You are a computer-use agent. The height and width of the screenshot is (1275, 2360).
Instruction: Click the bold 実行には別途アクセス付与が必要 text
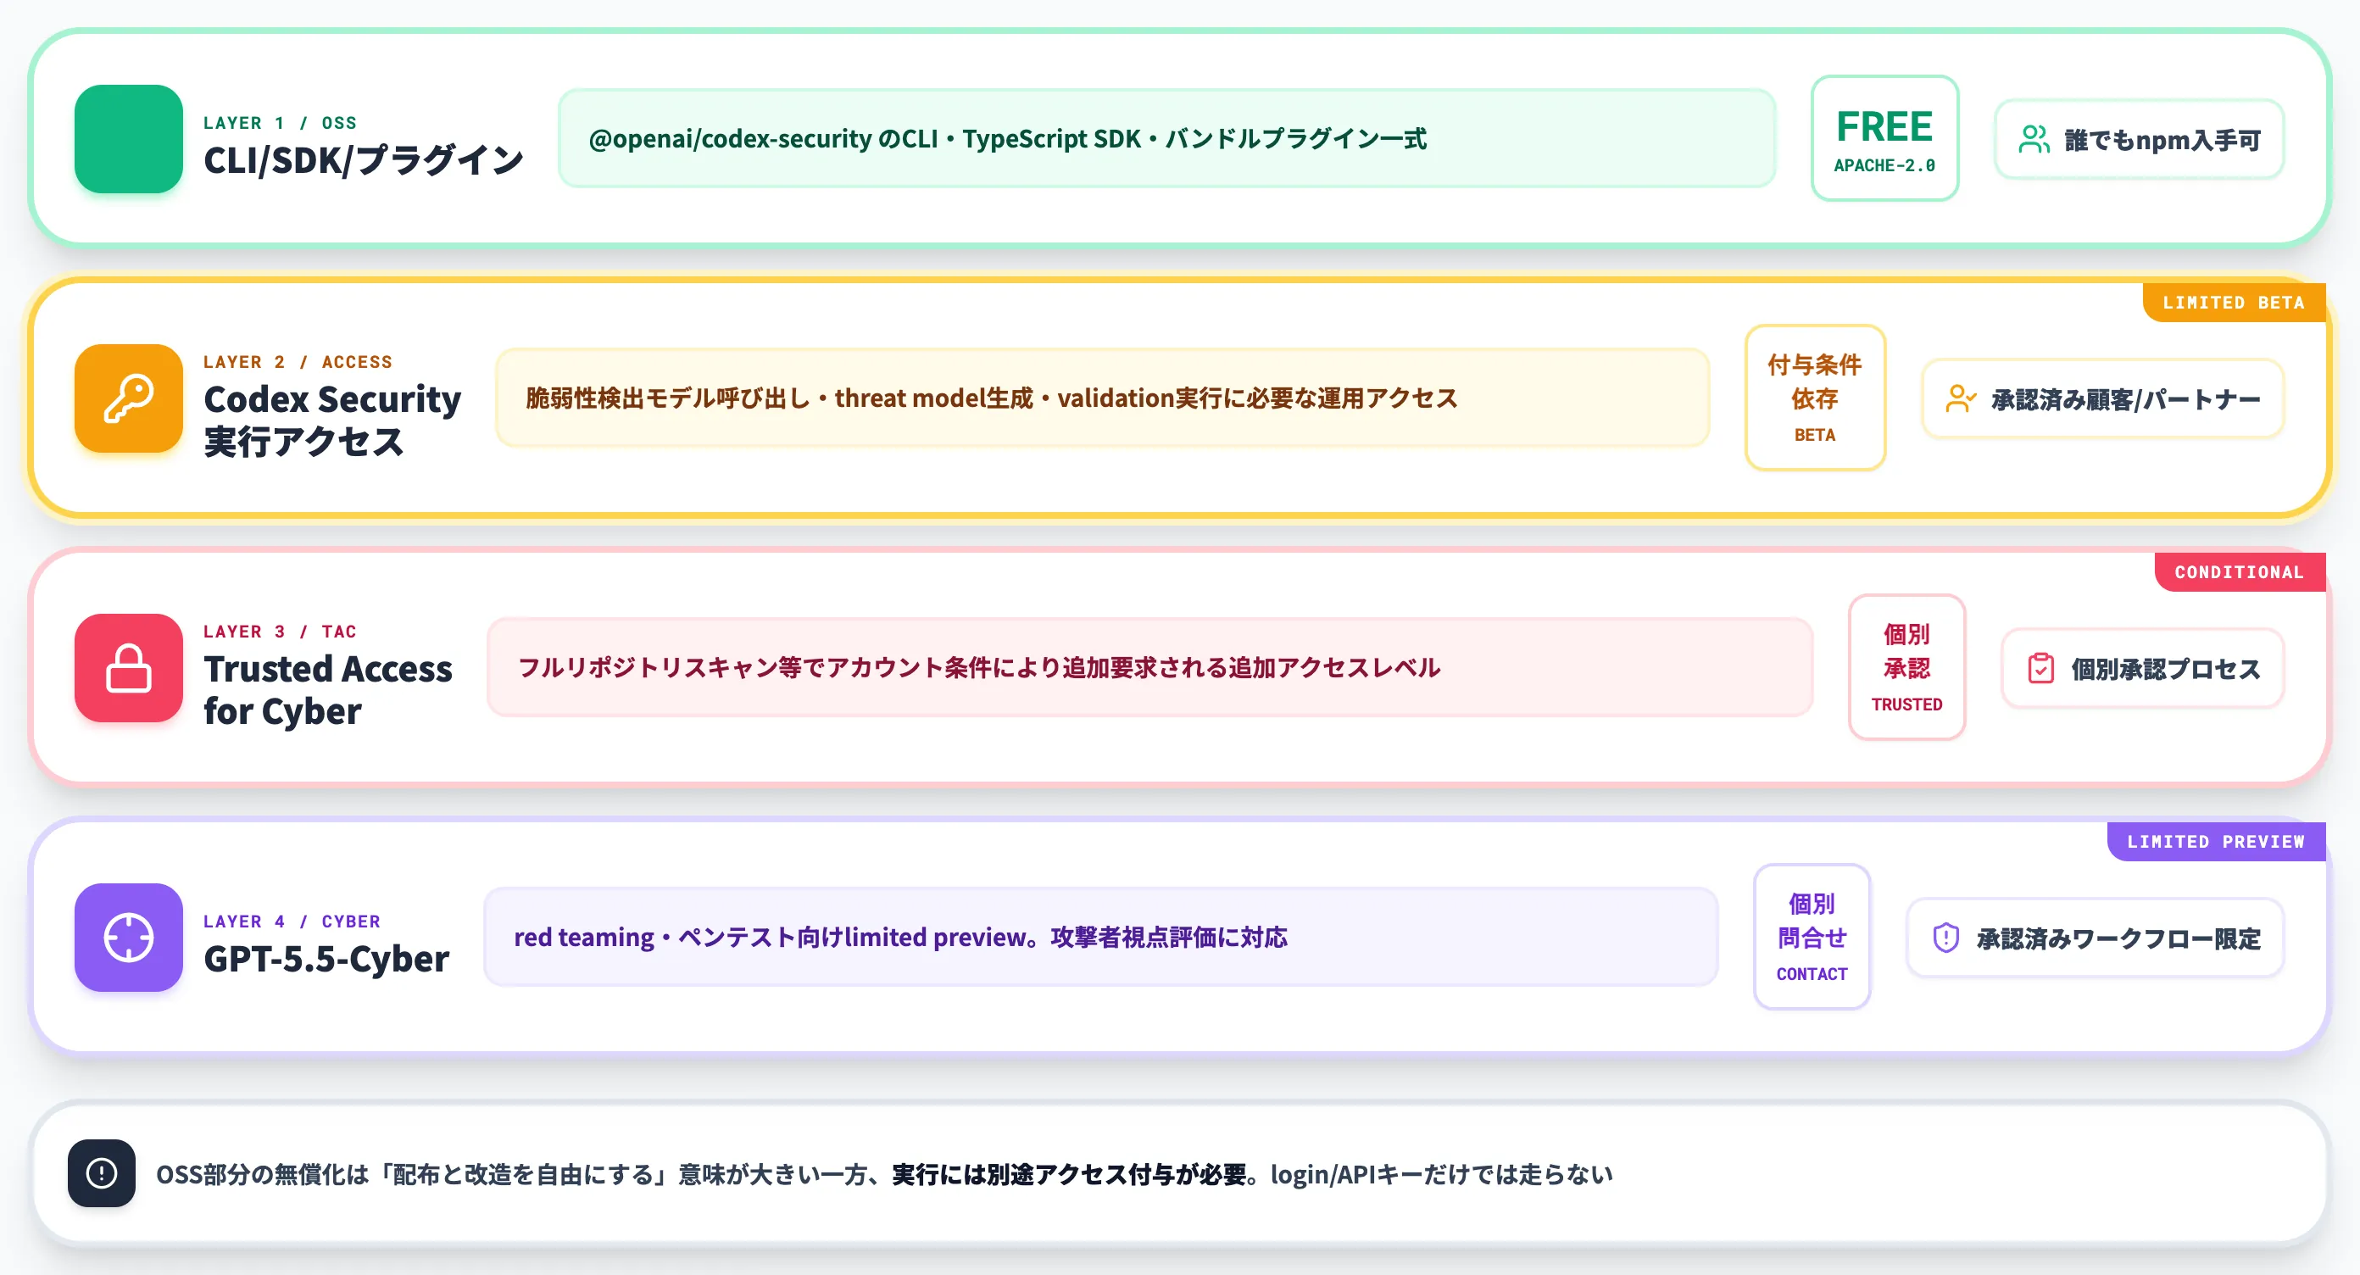[1069, 1174]
